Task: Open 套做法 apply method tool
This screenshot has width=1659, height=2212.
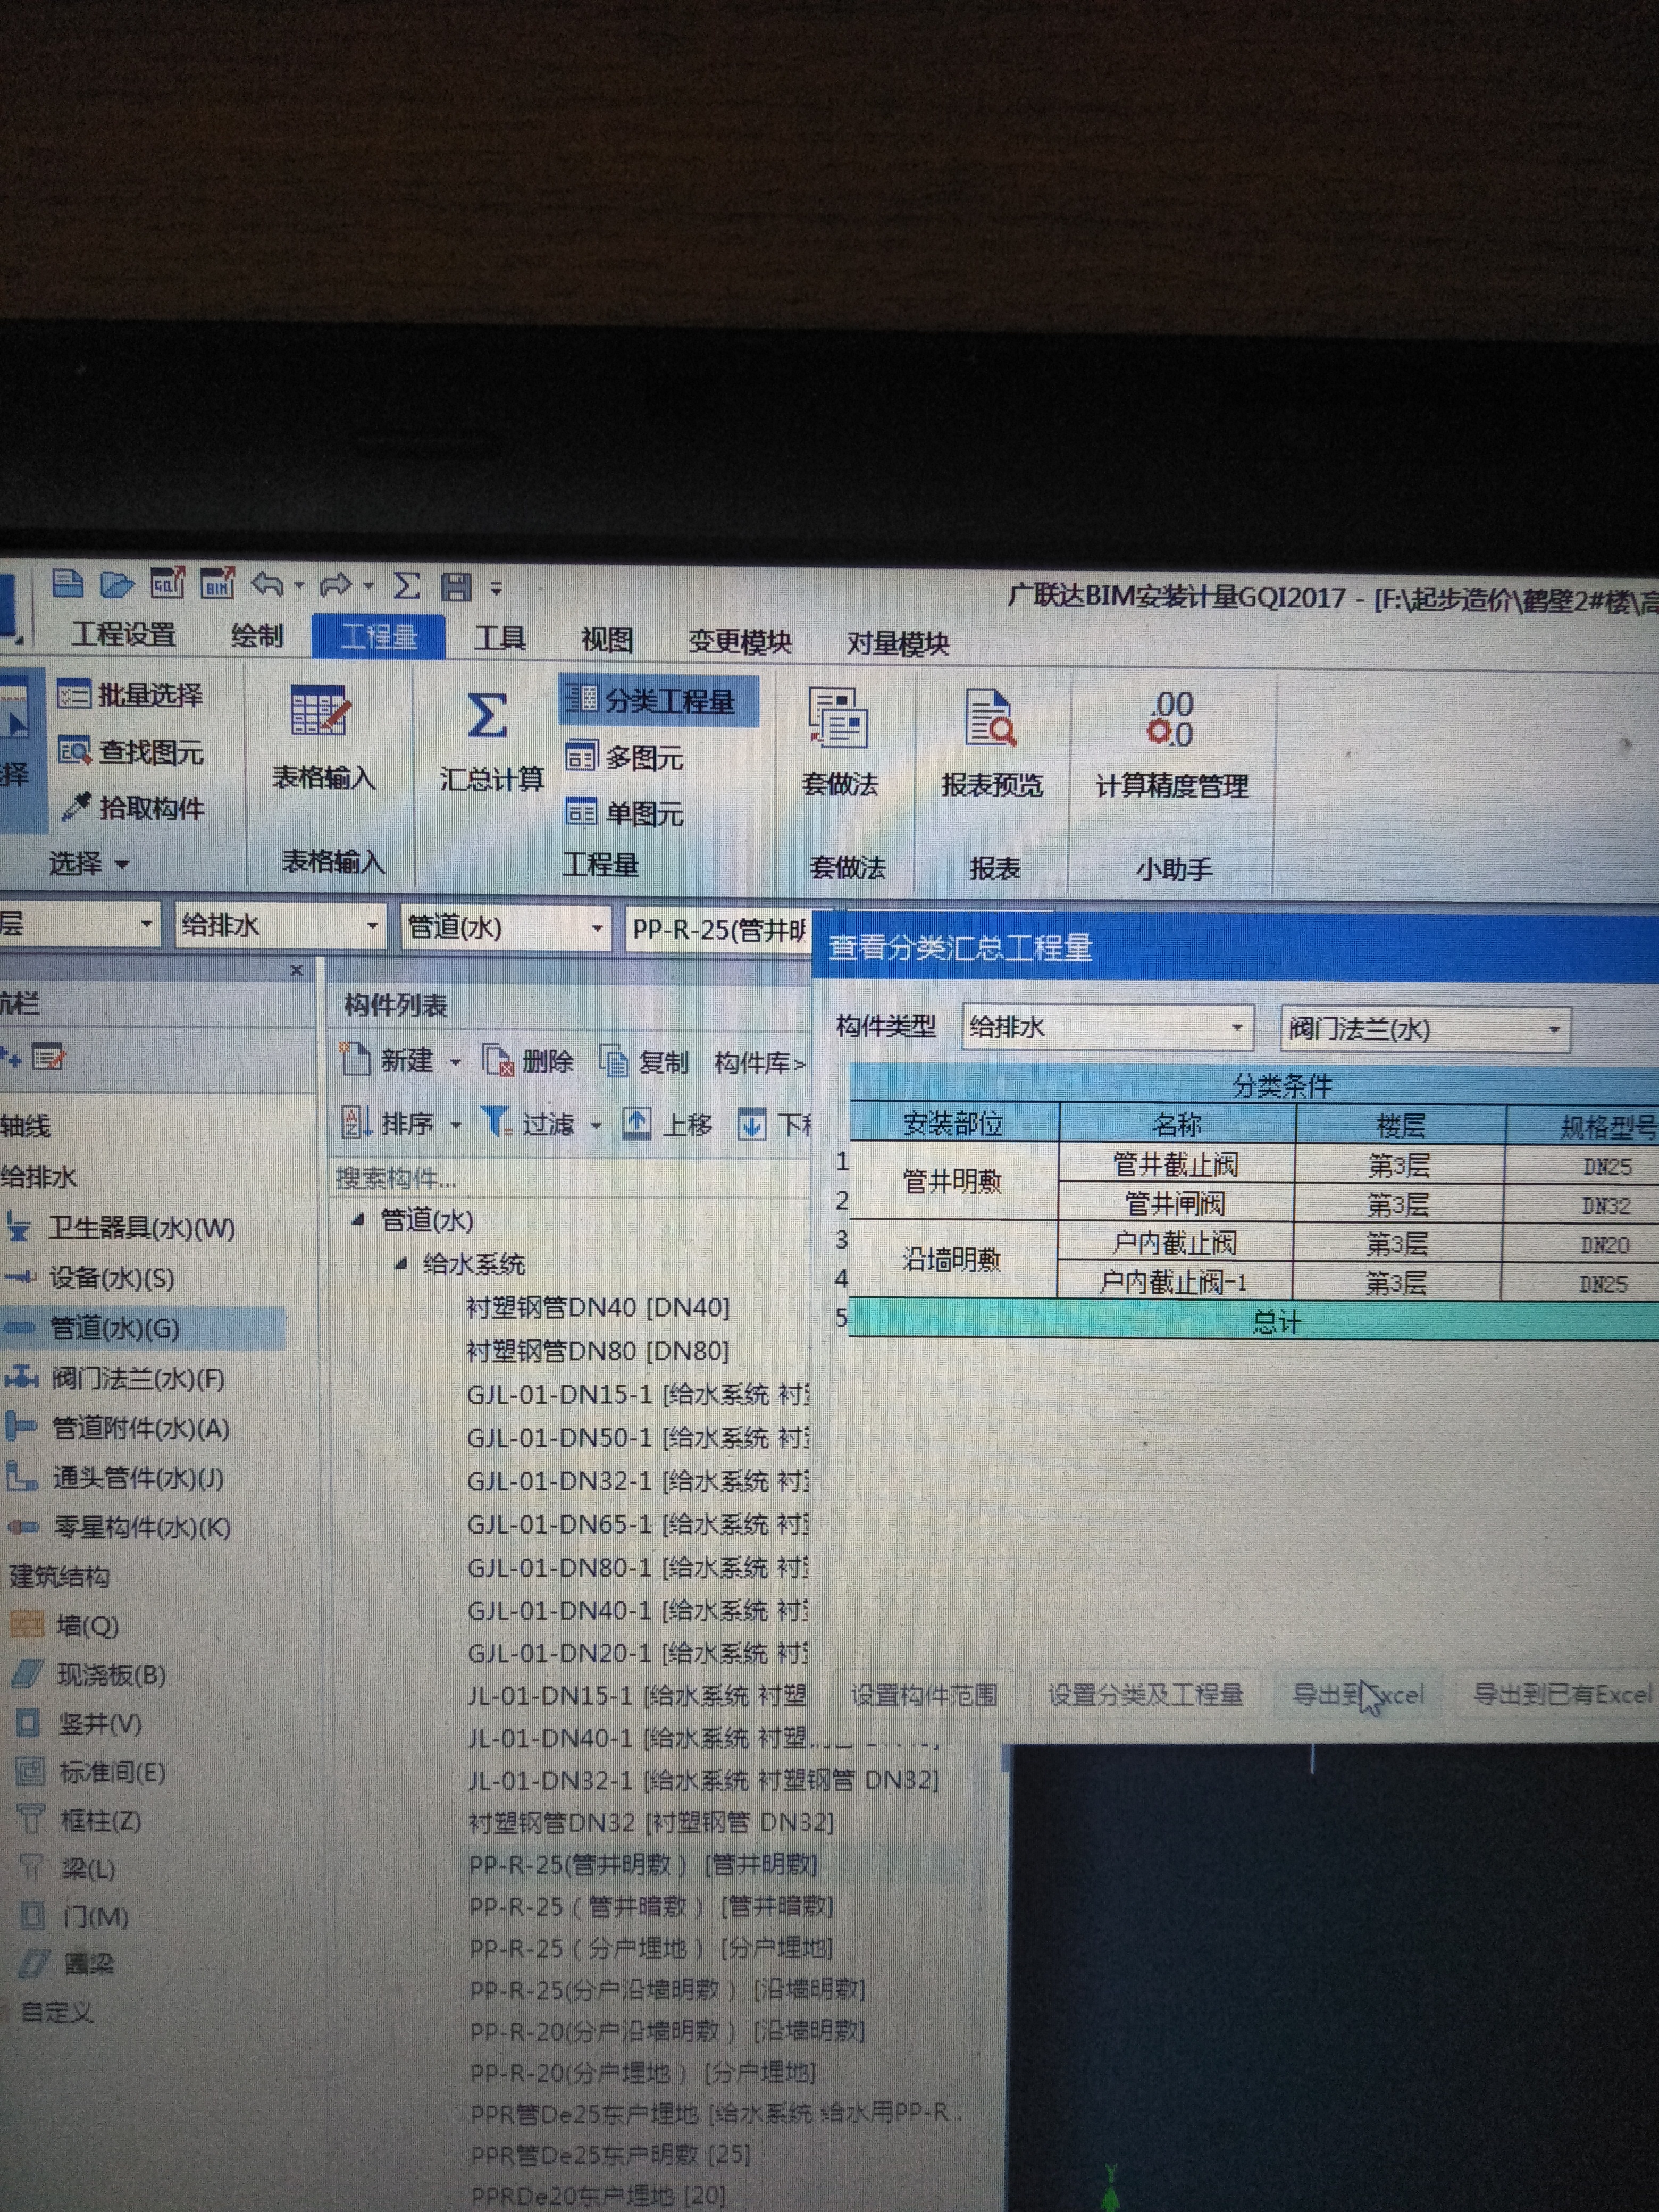Action: [x=839, y=742]
